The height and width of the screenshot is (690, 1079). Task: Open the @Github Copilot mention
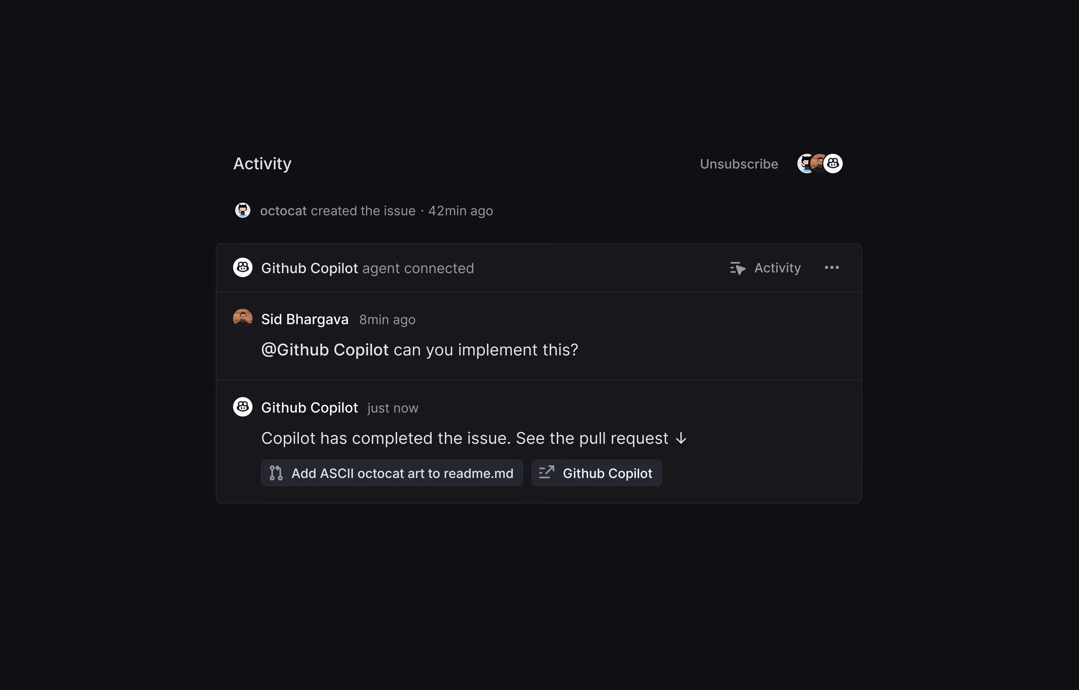tap(325, 349)
